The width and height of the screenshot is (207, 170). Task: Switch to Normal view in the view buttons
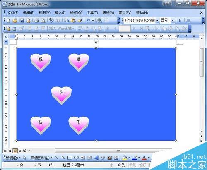pos(5,151)
